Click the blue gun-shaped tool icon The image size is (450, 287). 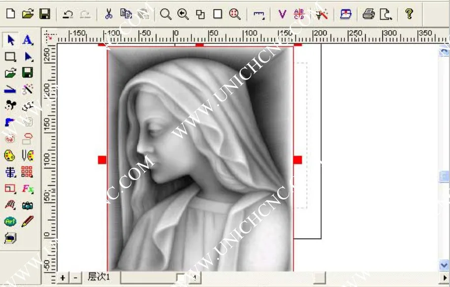click(x=9, y=122)
